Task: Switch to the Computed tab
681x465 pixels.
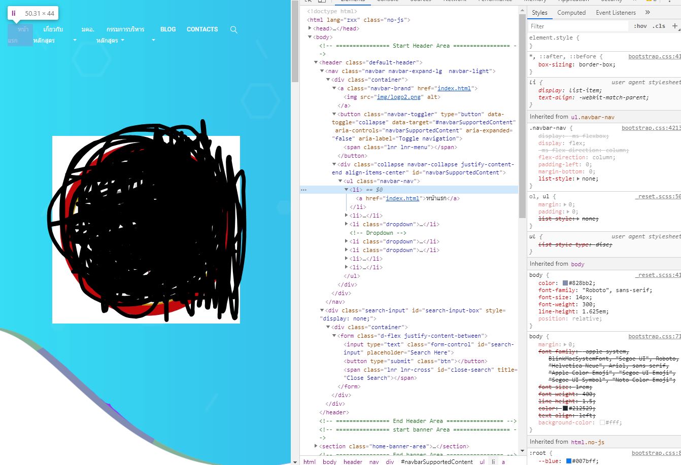Action: [571, 13]
